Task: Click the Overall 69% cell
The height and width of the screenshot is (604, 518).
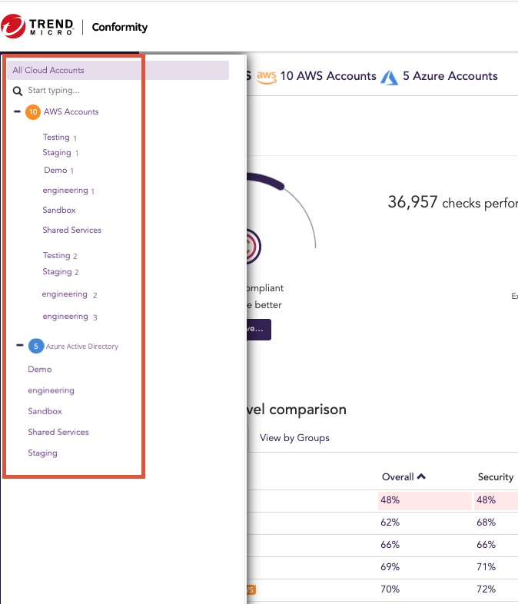Action: point(390,567)
